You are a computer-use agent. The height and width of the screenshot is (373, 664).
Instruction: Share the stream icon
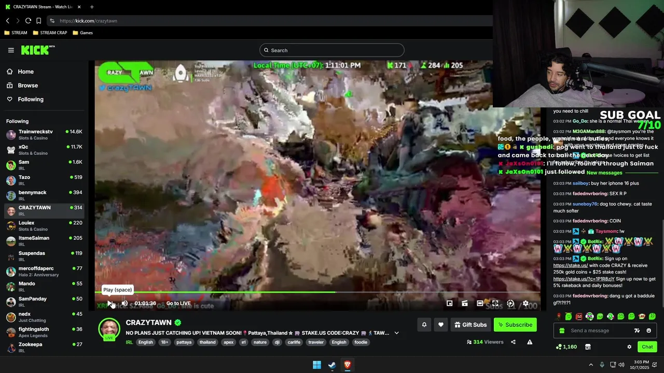click(x=513, y=342)
